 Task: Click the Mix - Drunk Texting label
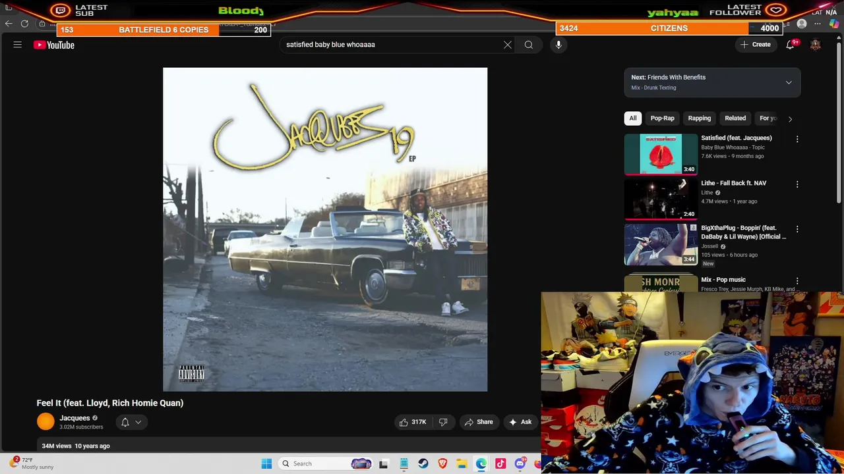click(x=653, y=88)
